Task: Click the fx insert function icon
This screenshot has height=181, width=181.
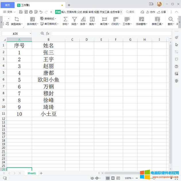Action: [x=47, y=34]
